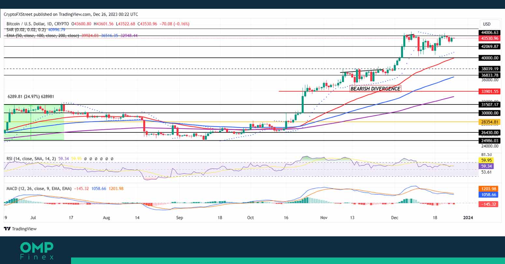Click the Nov date on time axis
This screenshot has height=264, width=505.
(x=324, y=217)
